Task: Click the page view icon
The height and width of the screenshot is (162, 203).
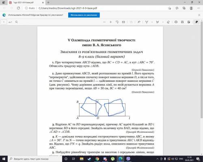Action: click(x=131, y=22)
